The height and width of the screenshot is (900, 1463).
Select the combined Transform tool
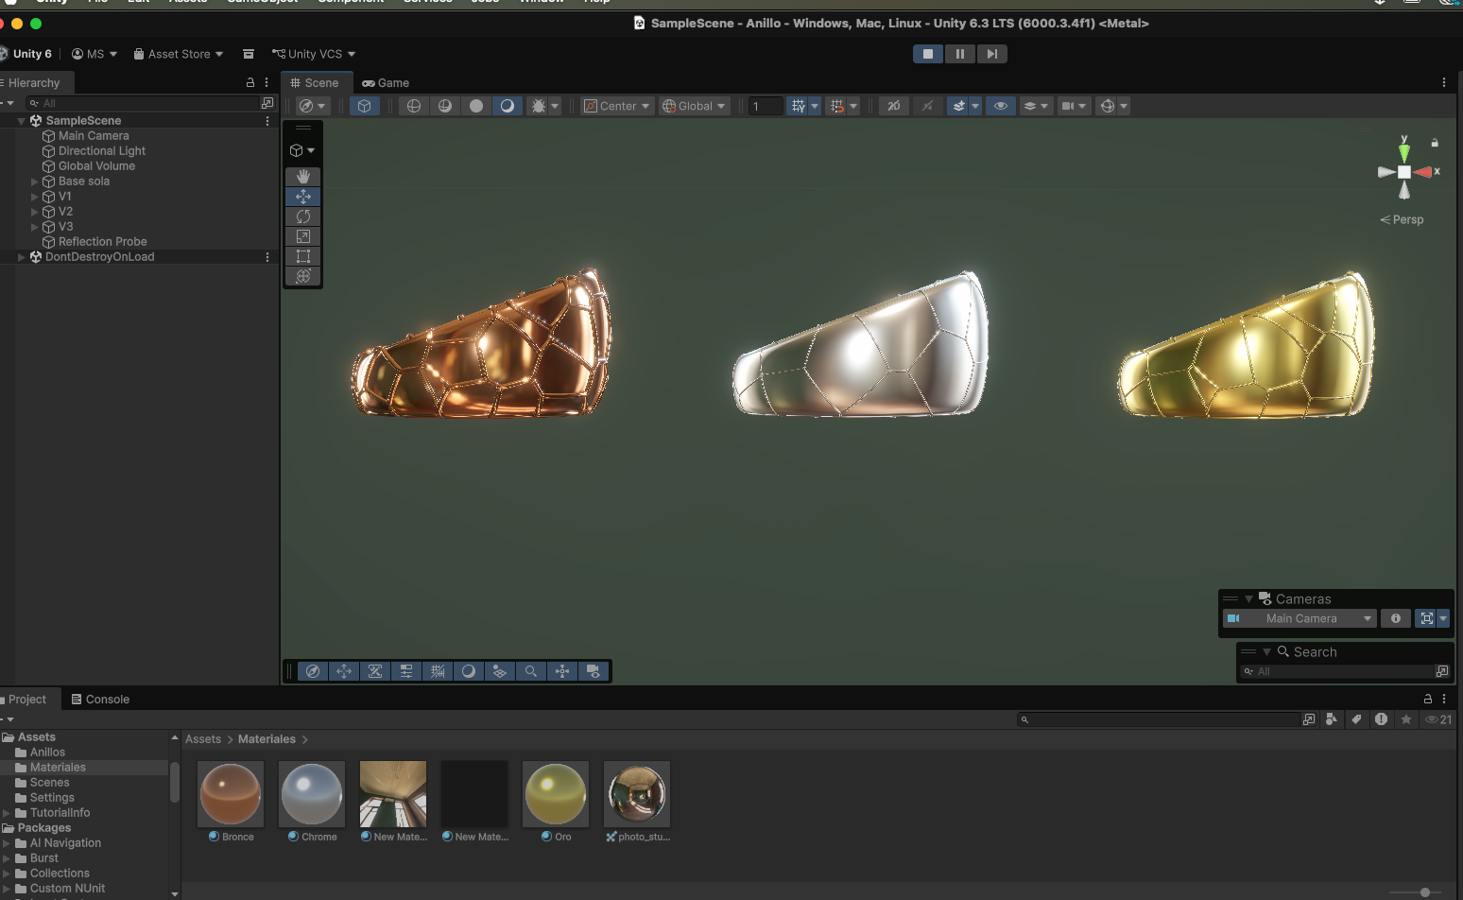(303, 276)
